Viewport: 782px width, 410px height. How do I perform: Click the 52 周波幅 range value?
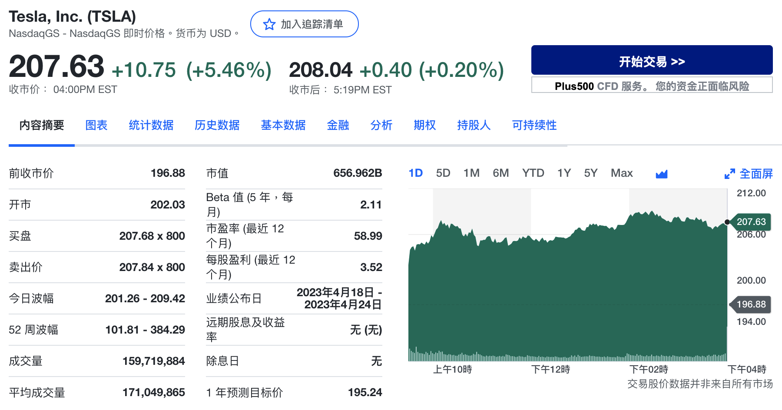(x=145, y=330)
